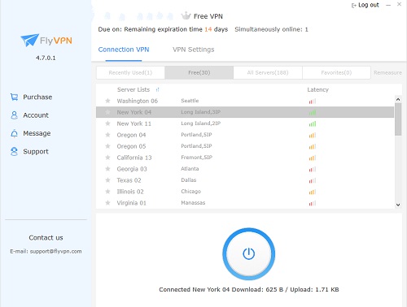Click Oregon 04 latency signal bars

tap(313, 136)
